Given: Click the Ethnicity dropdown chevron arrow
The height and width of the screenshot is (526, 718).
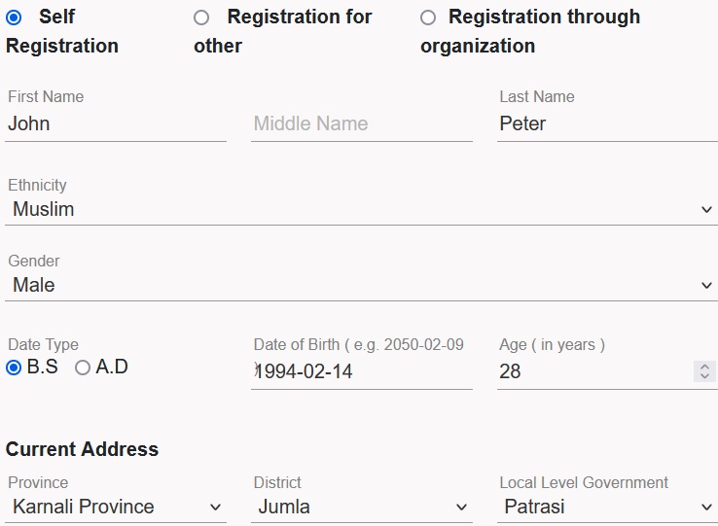Looking at the screenshot, I should coord(706,210).
